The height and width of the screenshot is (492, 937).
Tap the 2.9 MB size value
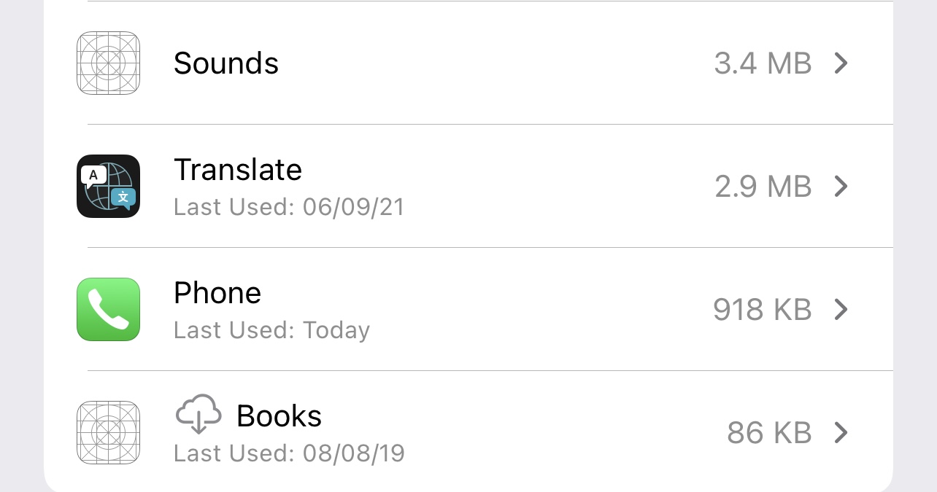[x=763, y=187]
